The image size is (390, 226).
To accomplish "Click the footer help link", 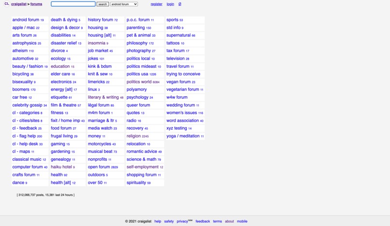I will click(x=158, y=221).
